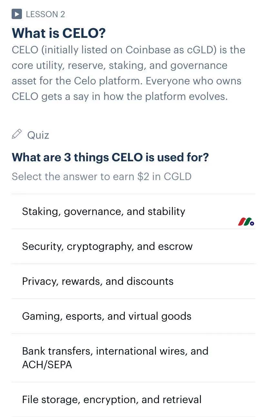Screen dimensions: 267x417
Task: Click the Quiz pencil icon
Action: pyautogui.click(x=17, y=134)
